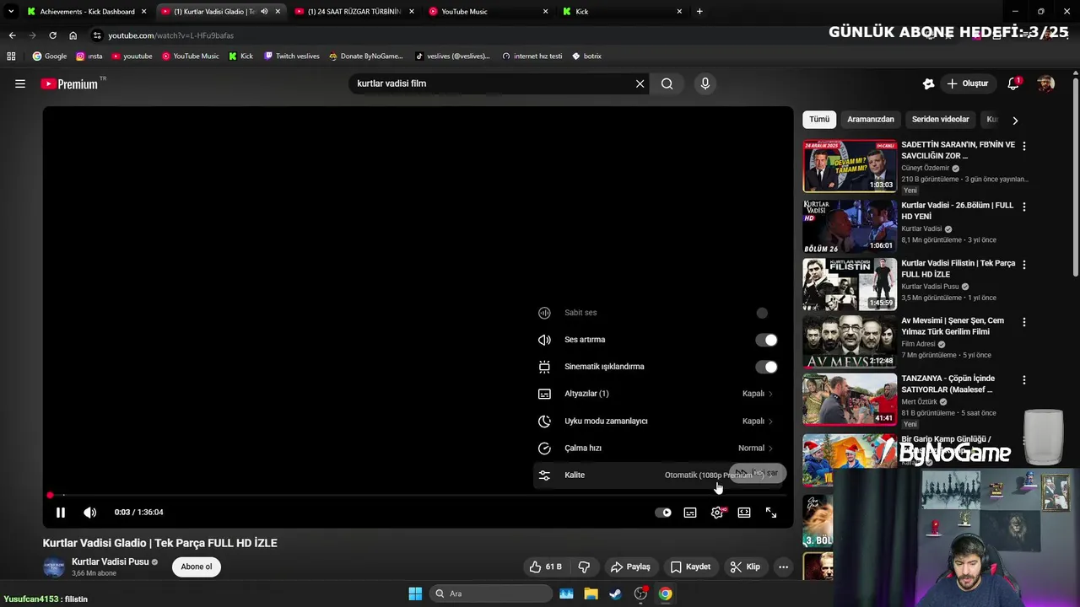Click the search magnifier button
Screen dimensions: 1080x607
(x=667, y=83)
